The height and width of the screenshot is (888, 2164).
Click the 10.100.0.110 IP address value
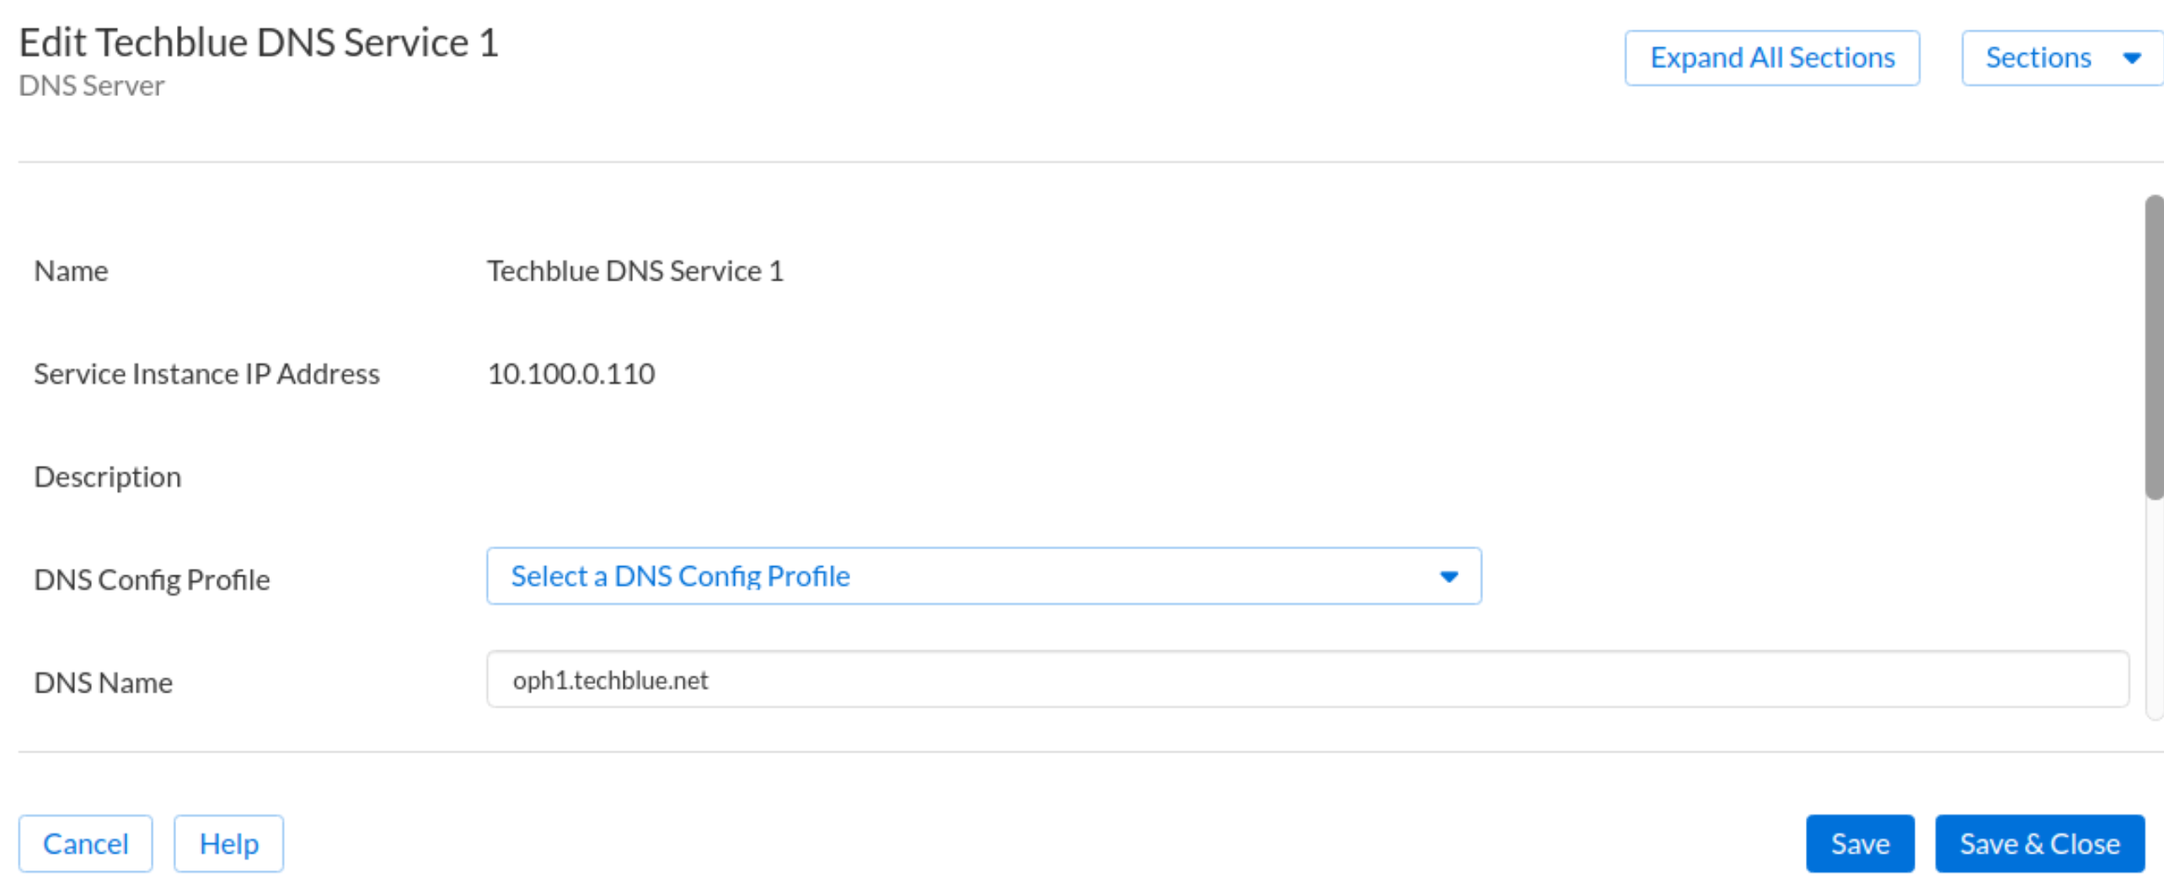pos(570,374)
